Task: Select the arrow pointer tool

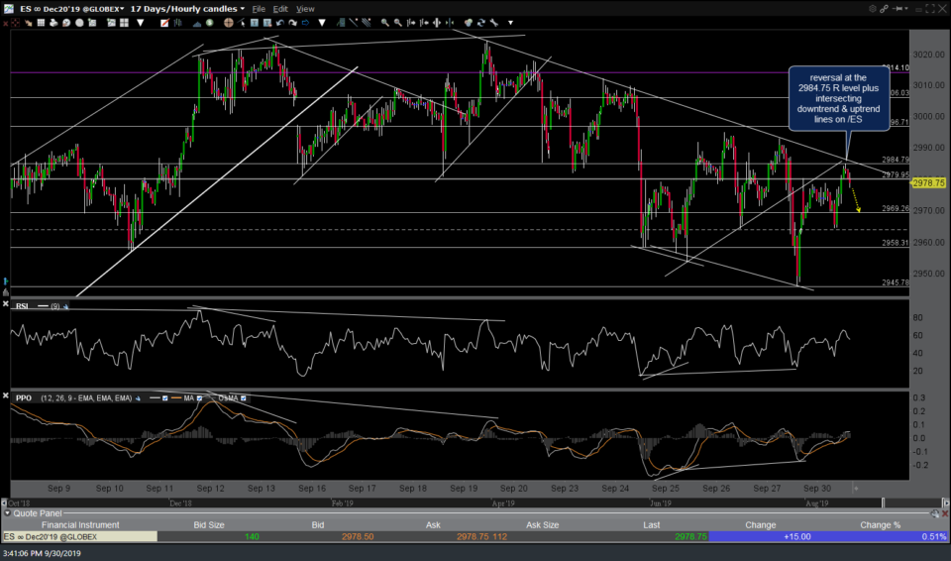Action: (x=242, y=23)
